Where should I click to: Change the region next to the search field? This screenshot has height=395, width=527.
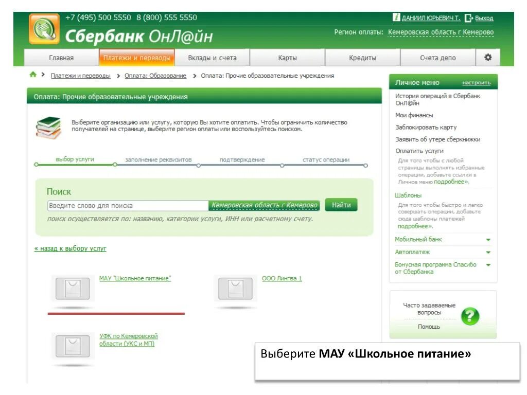click(264, 205)
